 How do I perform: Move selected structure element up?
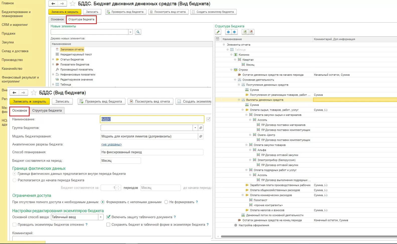click(x=228, y=32)
